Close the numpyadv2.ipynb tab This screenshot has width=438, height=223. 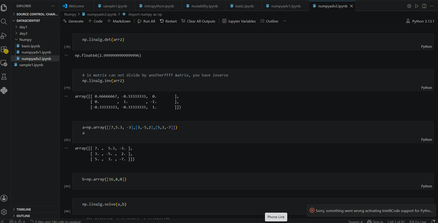click(351, 6)
